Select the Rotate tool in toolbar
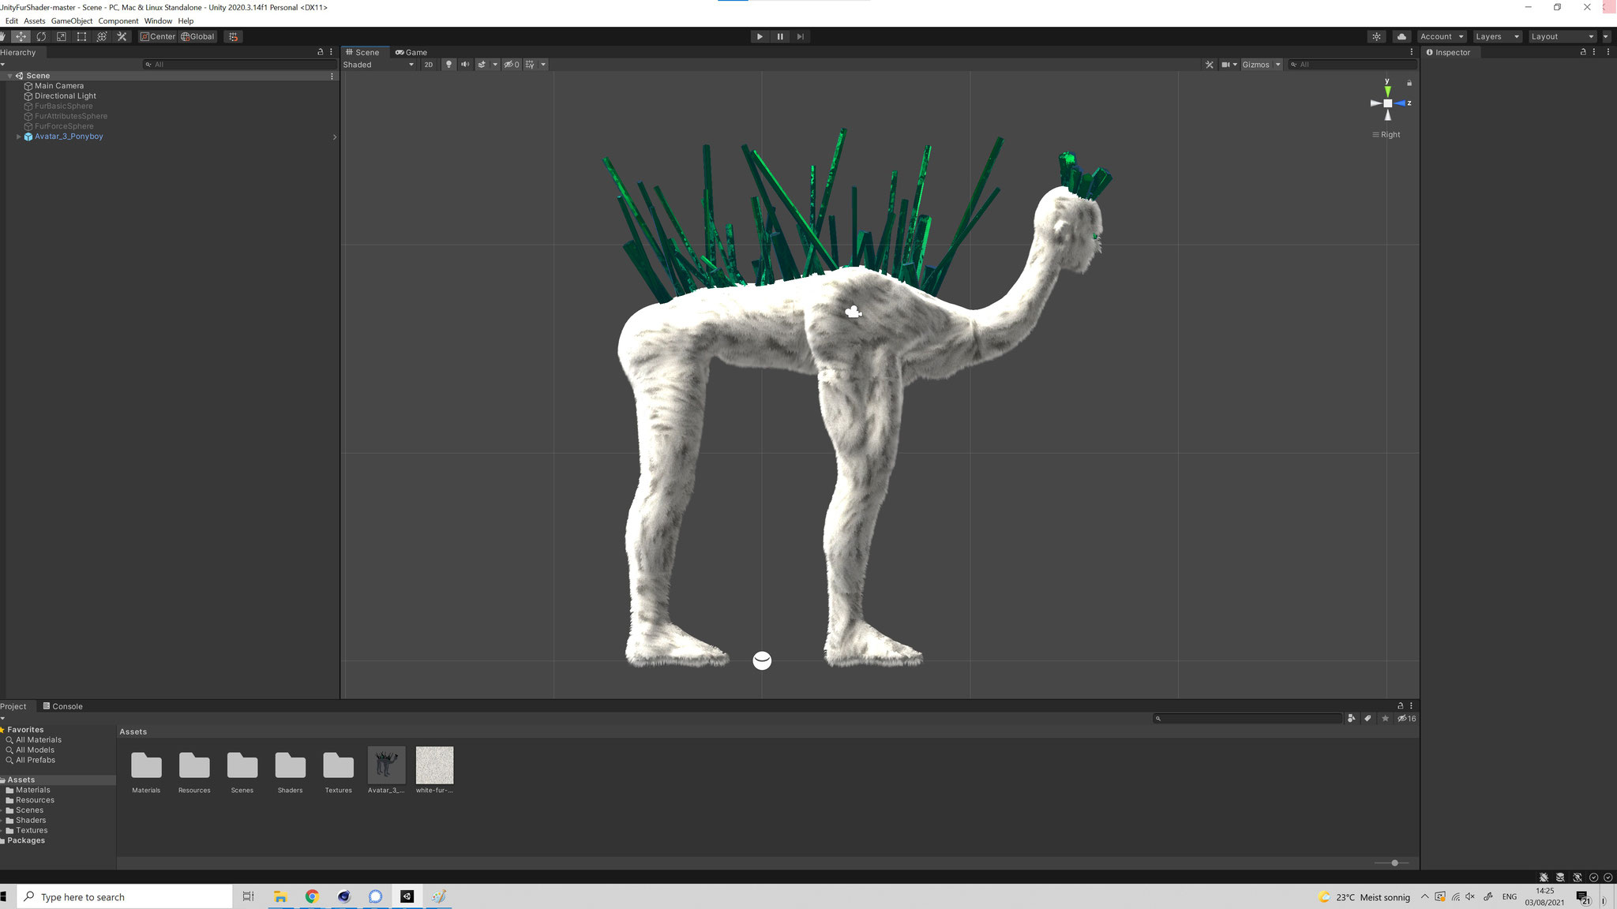 (x=41, y=36)
